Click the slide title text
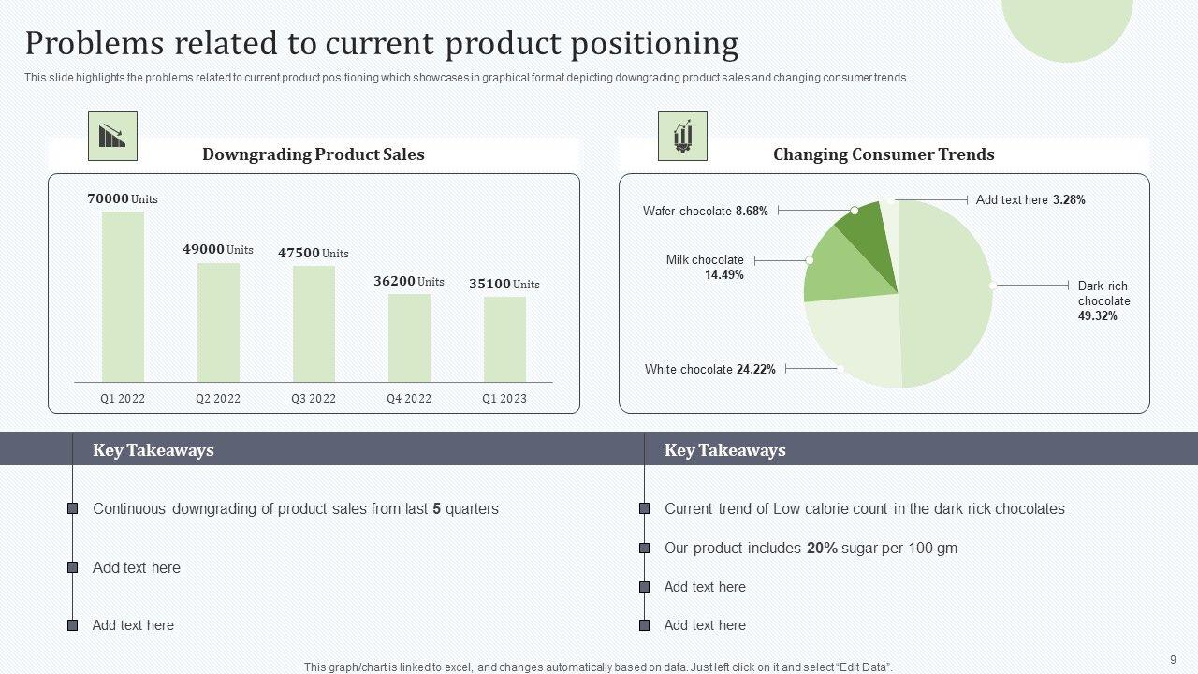Viewport: 1198px width, 674px height. point(382,44)
